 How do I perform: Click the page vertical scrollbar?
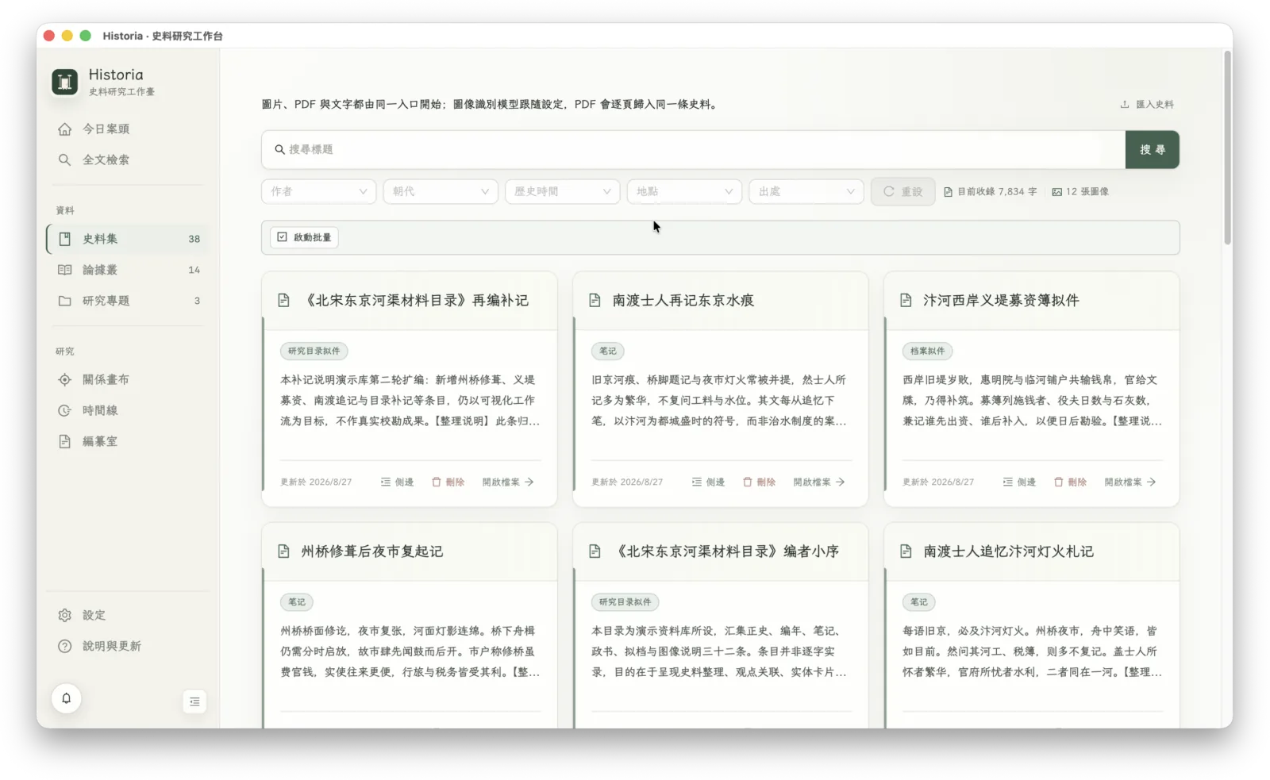coord(1227,147)
